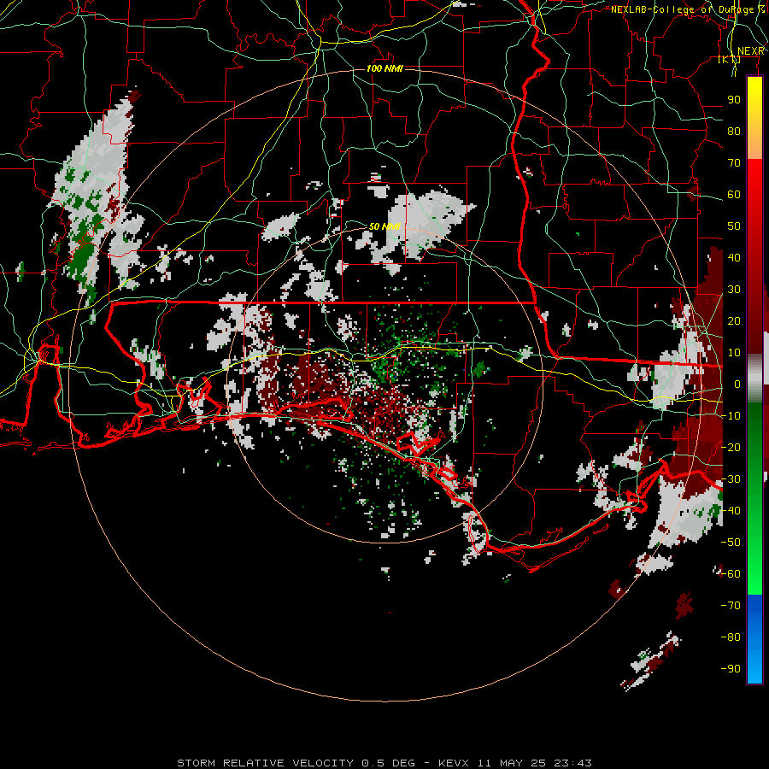Viewport: 769px width, 769px height.
Task: Click the '-90' velocity scale label
Action: coord(731,668)
